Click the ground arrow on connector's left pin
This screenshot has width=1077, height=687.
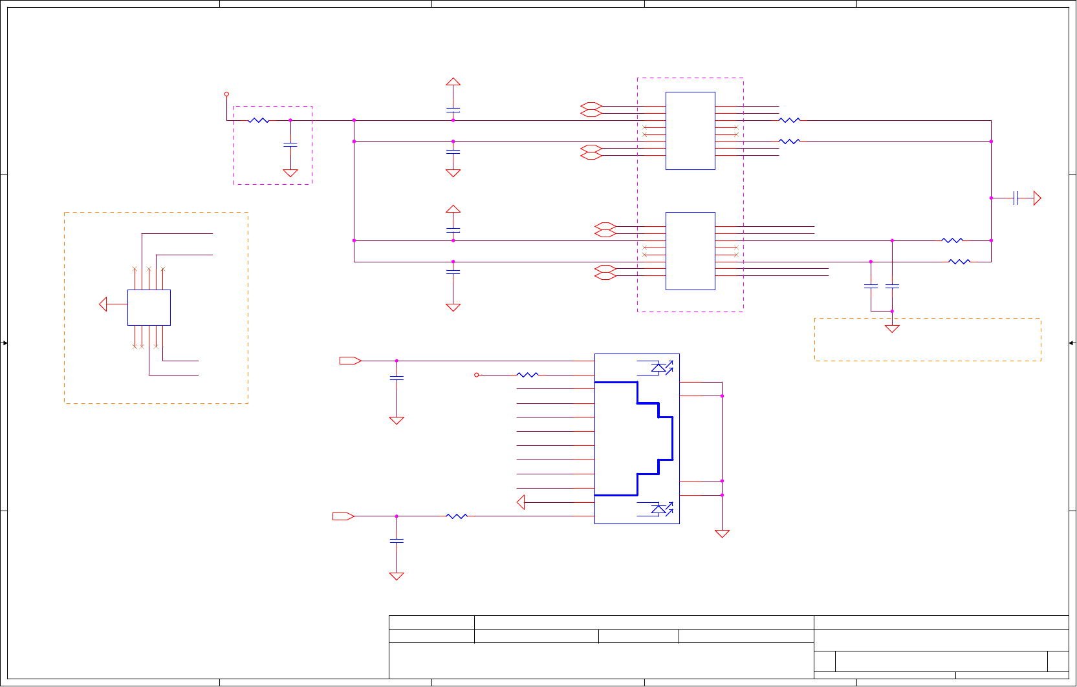click(521, 502)
